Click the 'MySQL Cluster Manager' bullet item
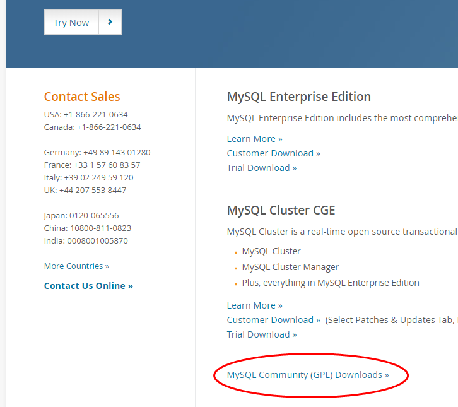The width and height of the screenshot is (458, 407). pyautogui.click(x=290, y=267)
